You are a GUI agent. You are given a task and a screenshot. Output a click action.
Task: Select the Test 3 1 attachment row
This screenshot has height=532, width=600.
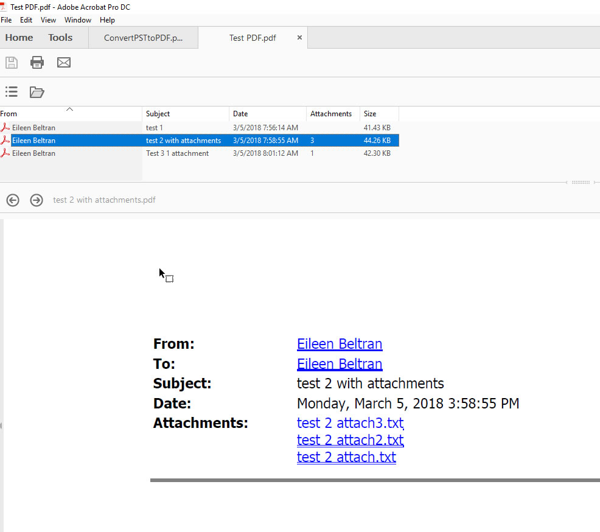[177, 153]
